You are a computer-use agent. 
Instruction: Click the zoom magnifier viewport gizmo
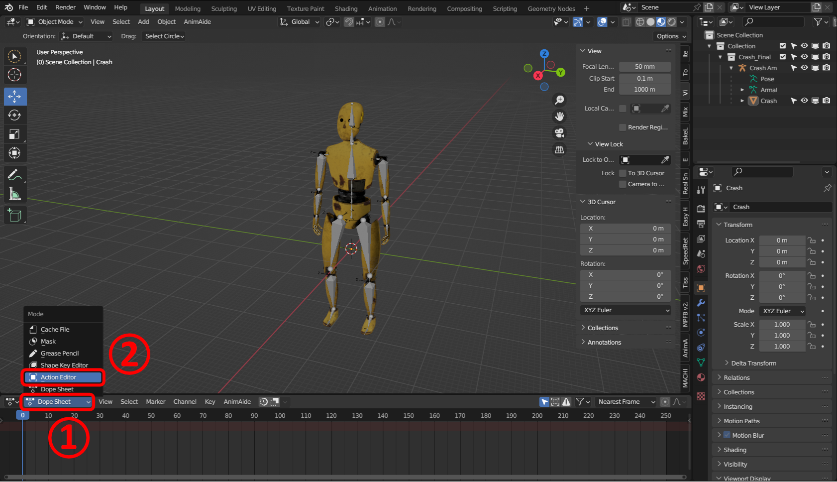pos(559,100)
